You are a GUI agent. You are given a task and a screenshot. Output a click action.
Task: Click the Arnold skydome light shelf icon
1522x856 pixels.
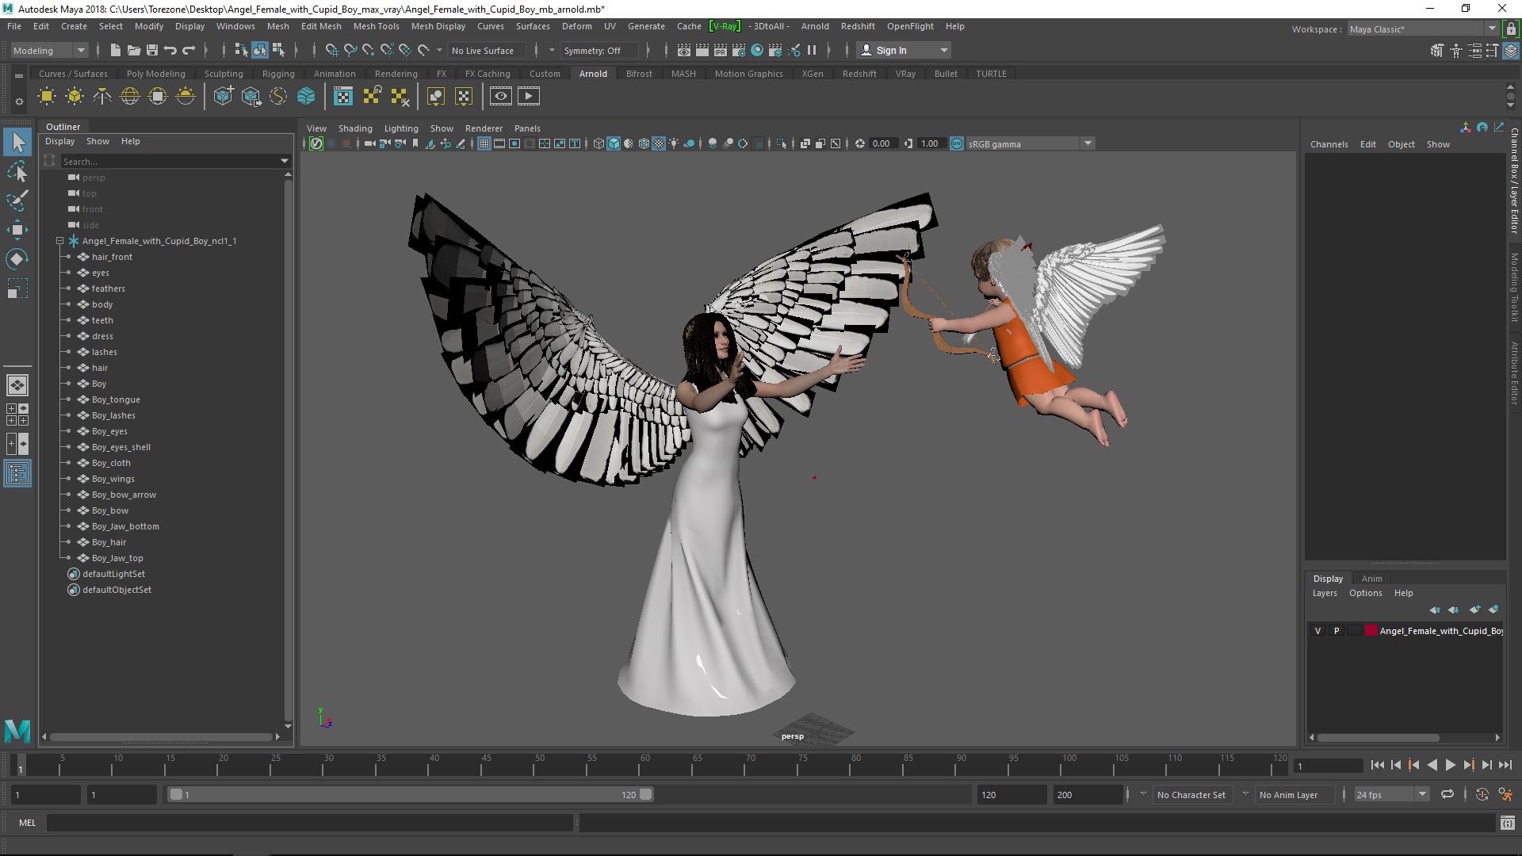coord(130,97)
